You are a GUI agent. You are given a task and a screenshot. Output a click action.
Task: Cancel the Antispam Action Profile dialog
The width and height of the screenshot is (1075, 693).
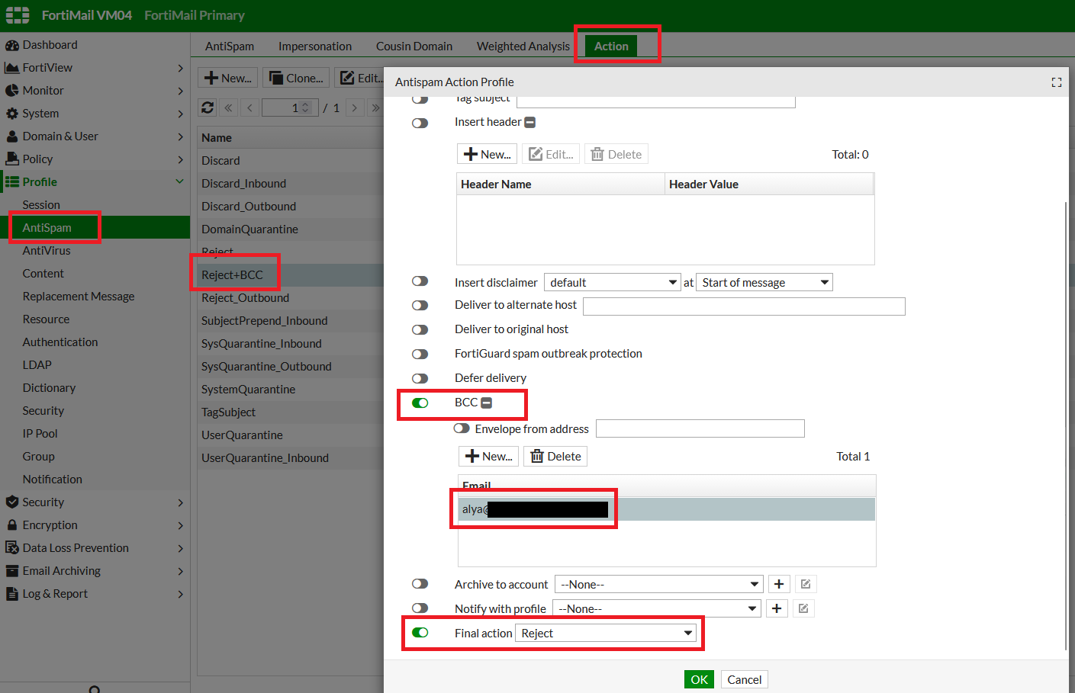[745, 679]
